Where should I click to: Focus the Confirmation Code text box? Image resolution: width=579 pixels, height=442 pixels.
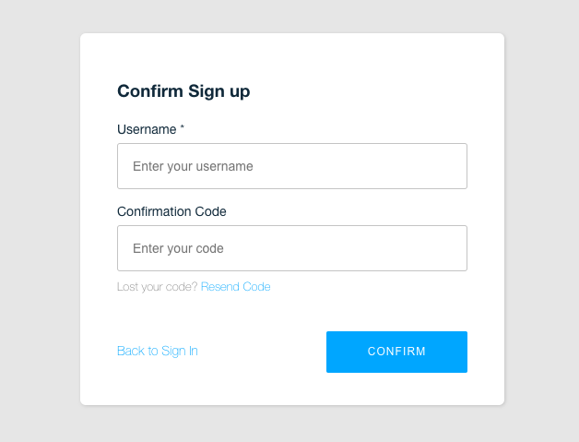(291, 248)
